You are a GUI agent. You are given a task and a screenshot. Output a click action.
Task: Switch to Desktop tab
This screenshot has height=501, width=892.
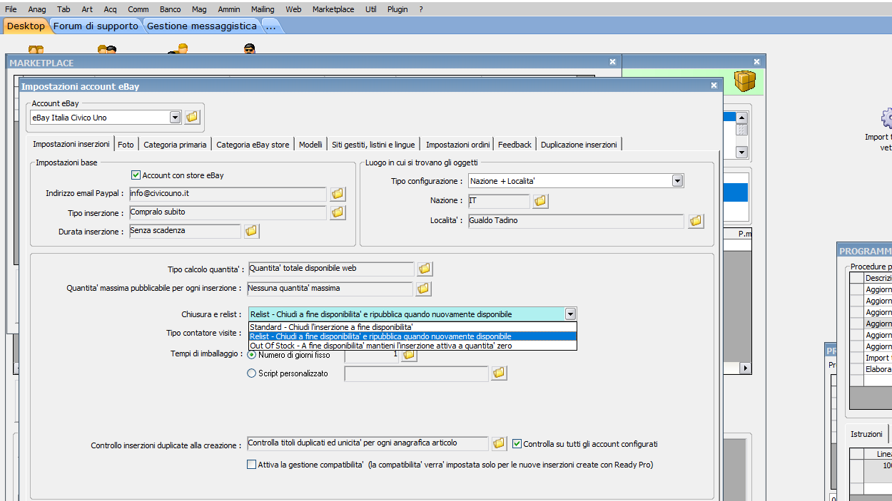pos(26,26)
